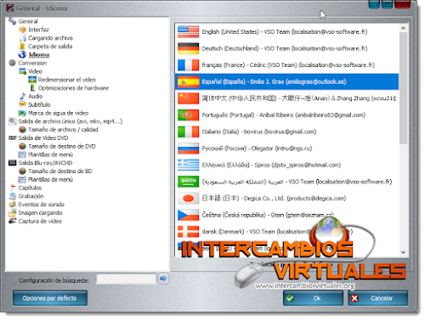The width and height of the screenshot is (425, 320).
Task: Select Español (España) language row
Action: (x=286, y=81)
